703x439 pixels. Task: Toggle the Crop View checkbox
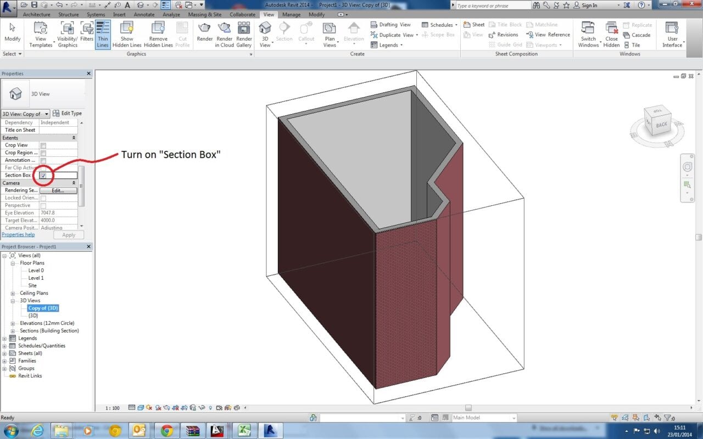click(x=42, y=145)
